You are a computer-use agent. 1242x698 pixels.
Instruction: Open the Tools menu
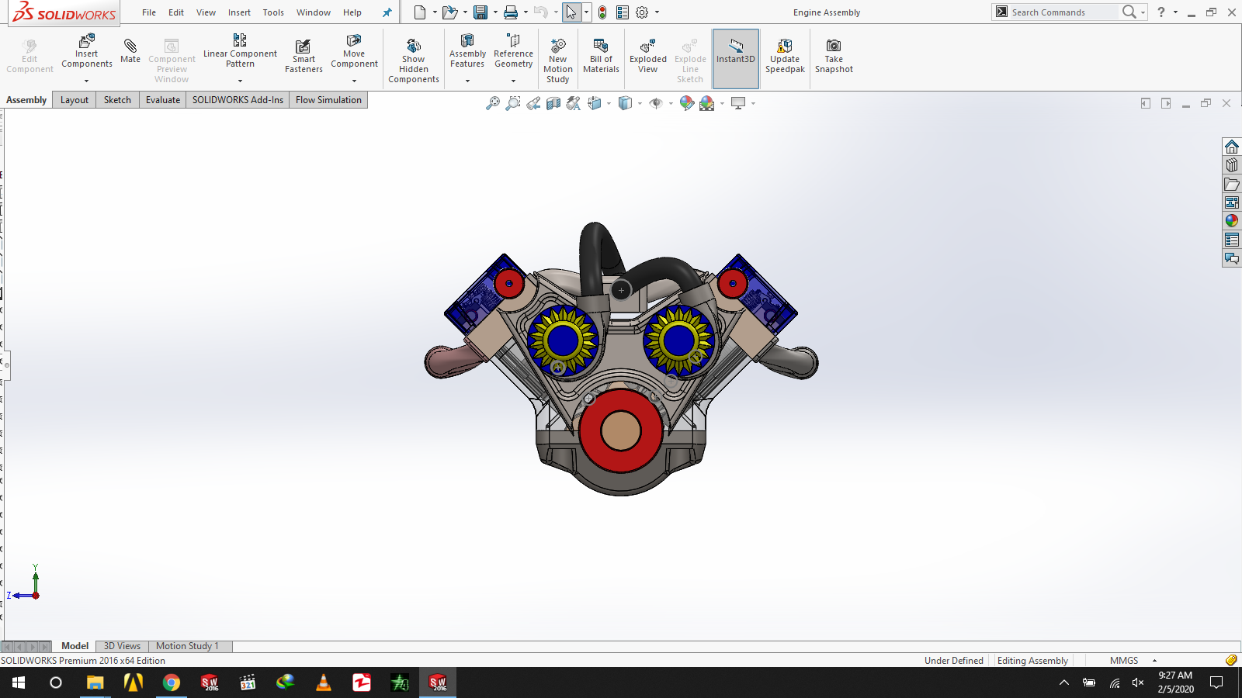[273, 12]
